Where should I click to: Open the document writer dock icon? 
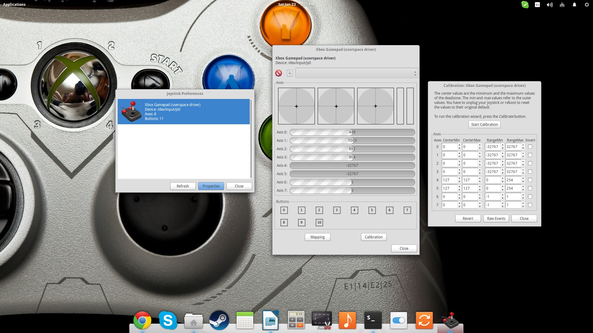coord(270,320)
